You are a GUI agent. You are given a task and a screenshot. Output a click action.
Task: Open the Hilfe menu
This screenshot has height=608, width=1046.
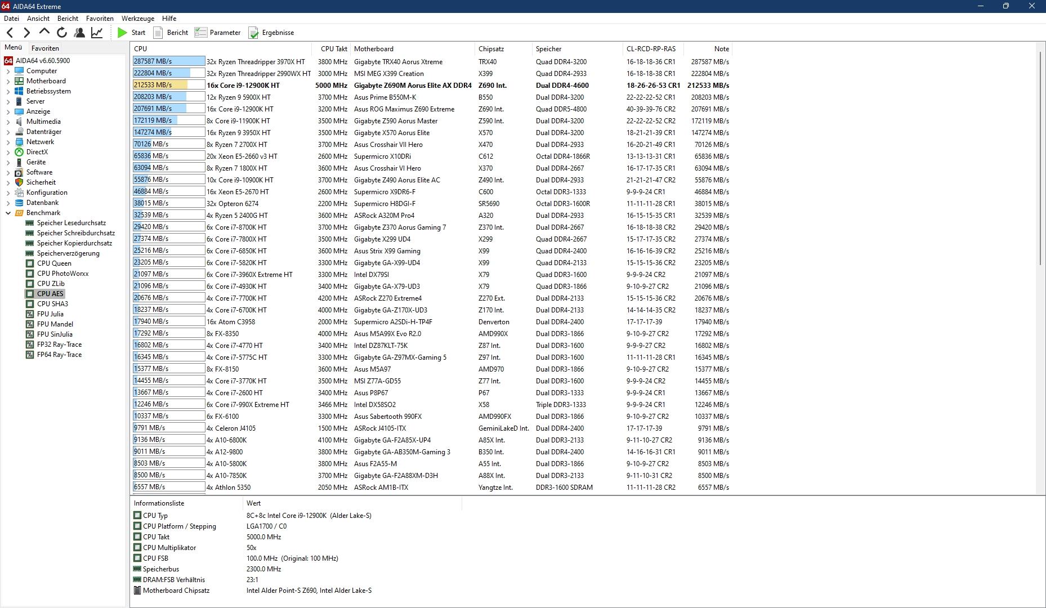169,19
